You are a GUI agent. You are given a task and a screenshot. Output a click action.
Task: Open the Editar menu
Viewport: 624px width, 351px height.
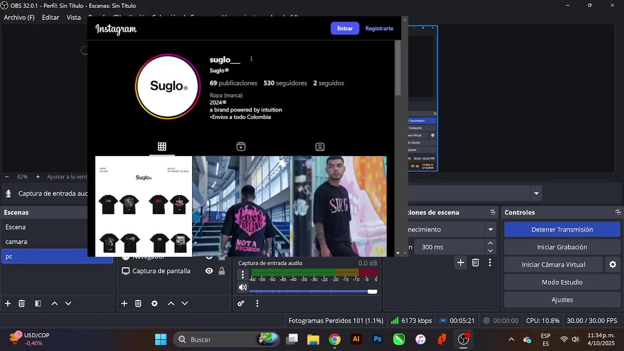coord(51,18)
